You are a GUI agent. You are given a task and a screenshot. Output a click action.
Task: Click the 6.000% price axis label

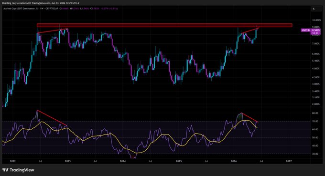point(316,54)
